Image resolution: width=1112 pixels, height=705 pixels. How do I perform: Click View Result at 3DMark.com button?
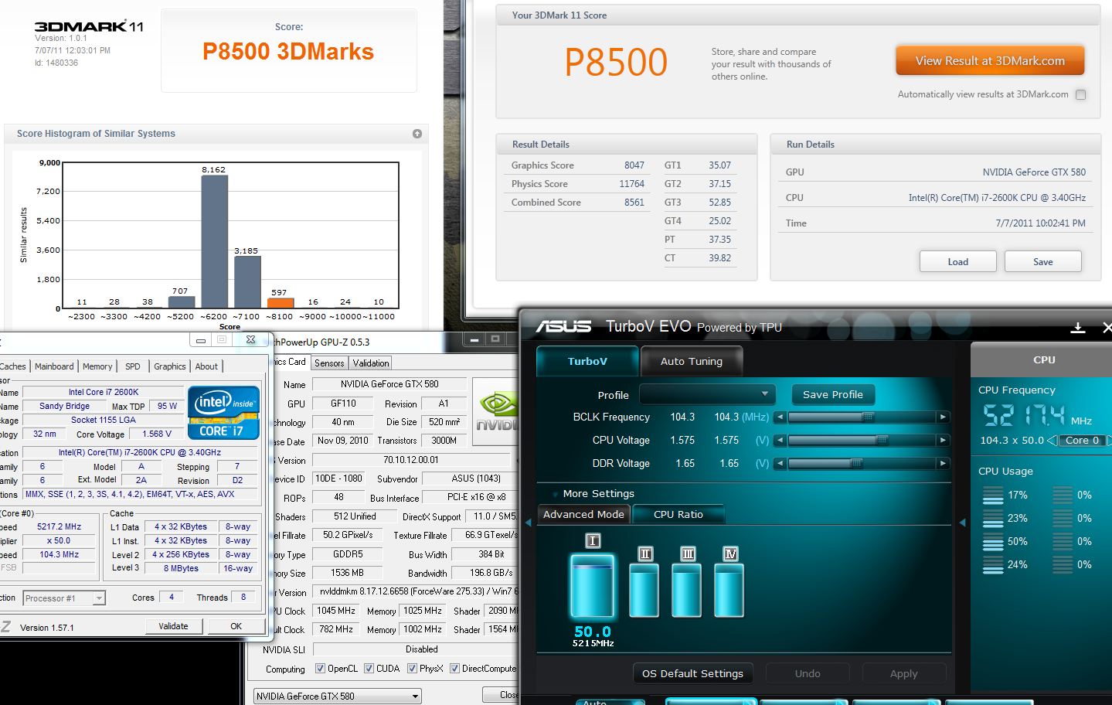990,60
